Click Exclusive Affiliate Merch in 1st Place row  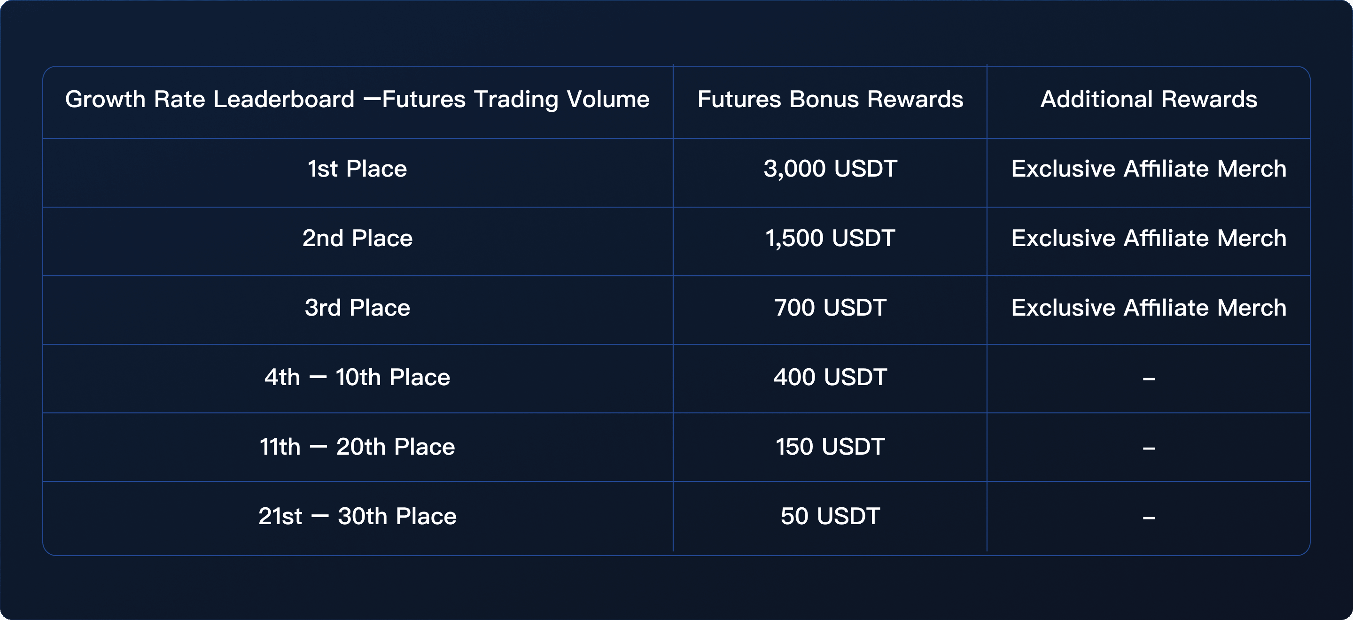point(1149,169)
